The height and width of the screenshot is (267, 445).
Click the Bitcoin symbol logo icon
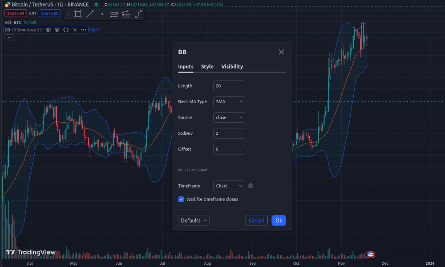[7, 4]
